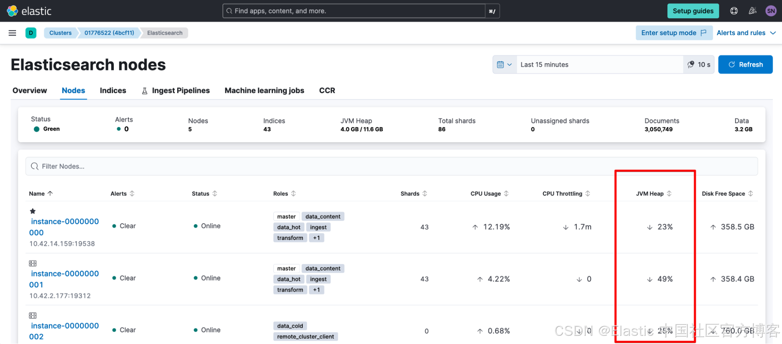Click the 4.22% CPU usage value
Viewport: 782px width, 344px height.
(499, 279)
